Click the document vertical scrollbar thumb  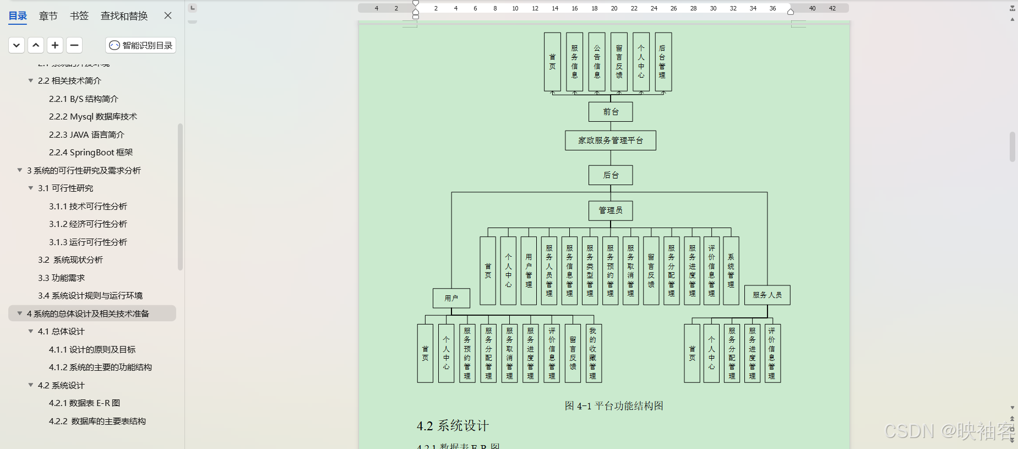[1012, 147]
